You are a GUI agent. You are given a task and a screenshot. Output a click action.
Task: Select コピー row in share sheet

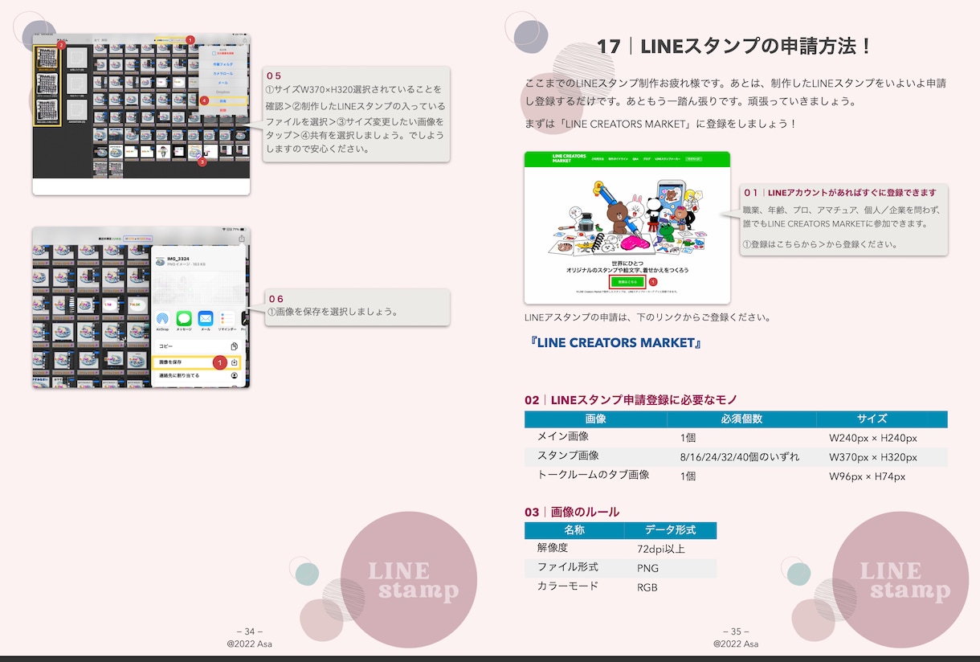197,346
